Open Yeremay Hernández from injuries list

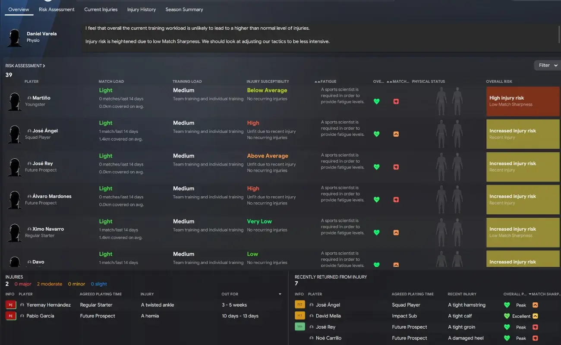point(48,305)
